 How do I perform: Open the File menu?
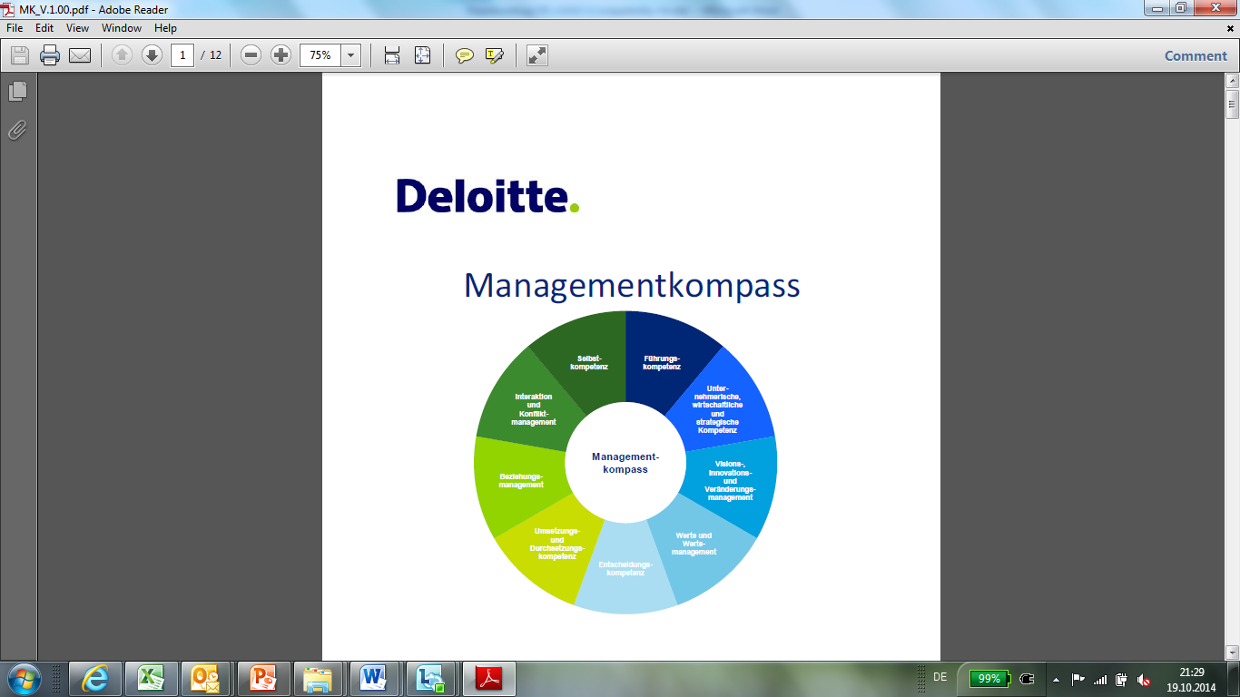coord(15,28)
